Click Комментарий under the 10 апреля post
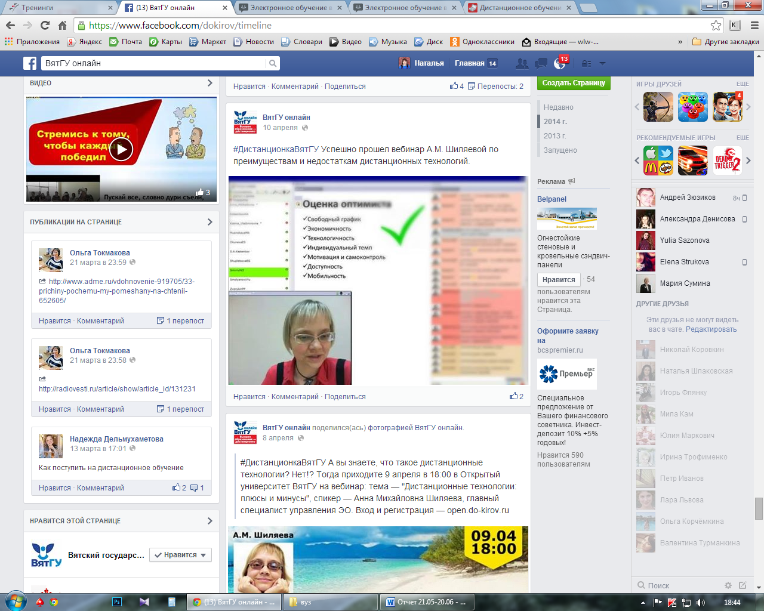Viewport: 764px width, 611px height. pos(295,397)
